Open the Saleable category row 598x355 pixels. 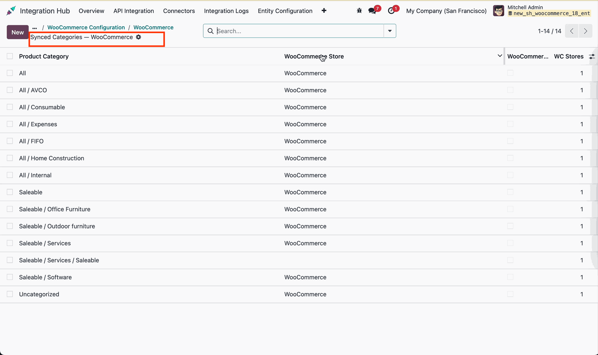pos(299,192)
